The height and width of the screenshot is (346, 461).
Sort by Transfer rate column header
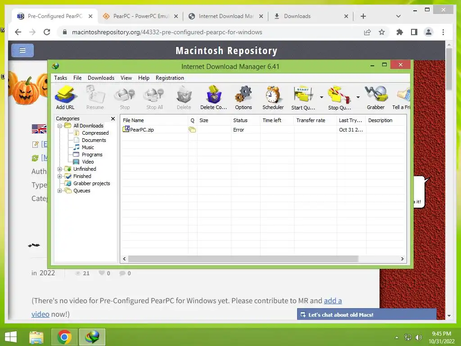pos(315,120)
